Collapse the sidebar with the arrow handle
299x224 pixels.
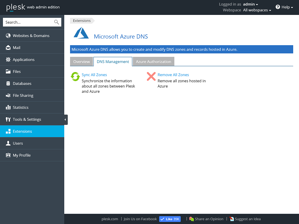[x=65, y=120]
